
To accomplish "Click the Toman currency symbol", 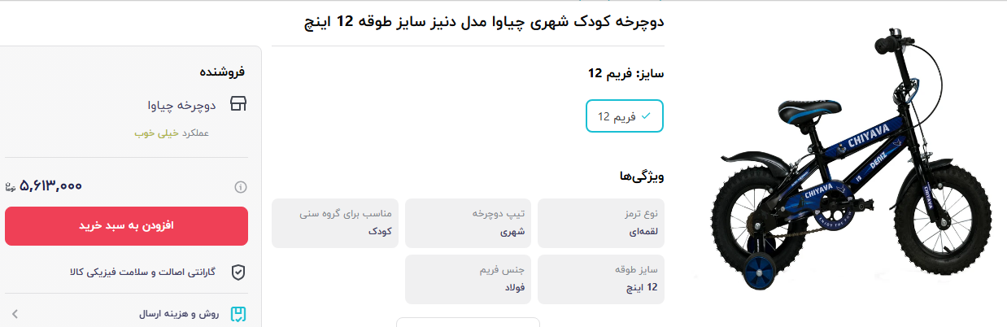I will (11, 186).
